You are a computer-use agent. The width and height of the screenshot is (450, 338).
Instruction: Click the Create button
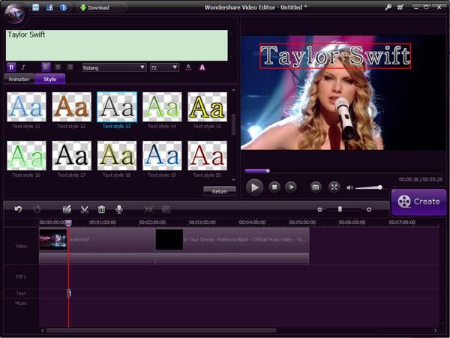(x=419, y=202)
